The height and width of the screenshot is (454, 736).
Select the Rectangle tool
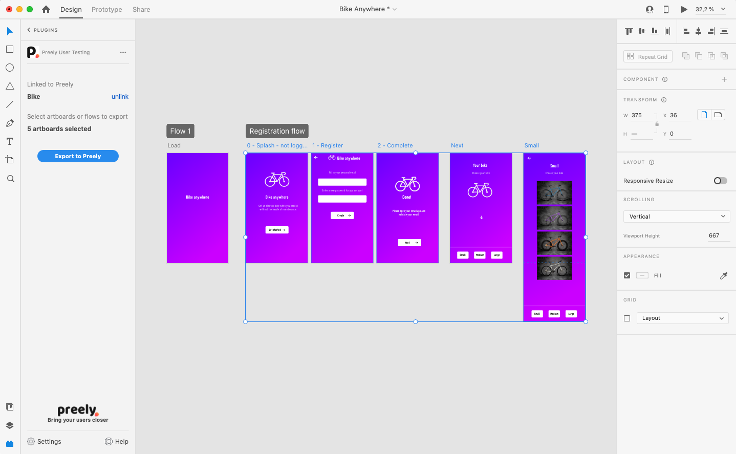click(9, 49)
